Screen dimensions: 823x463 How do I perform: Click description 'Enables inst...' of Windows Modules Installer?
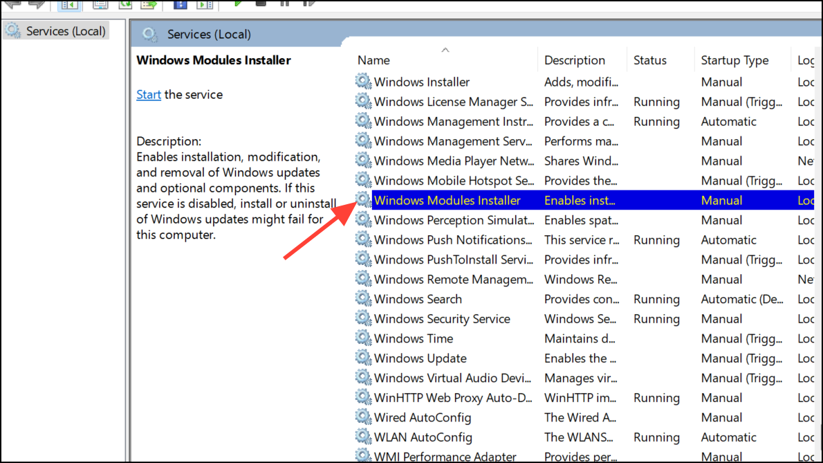[580, 201]
